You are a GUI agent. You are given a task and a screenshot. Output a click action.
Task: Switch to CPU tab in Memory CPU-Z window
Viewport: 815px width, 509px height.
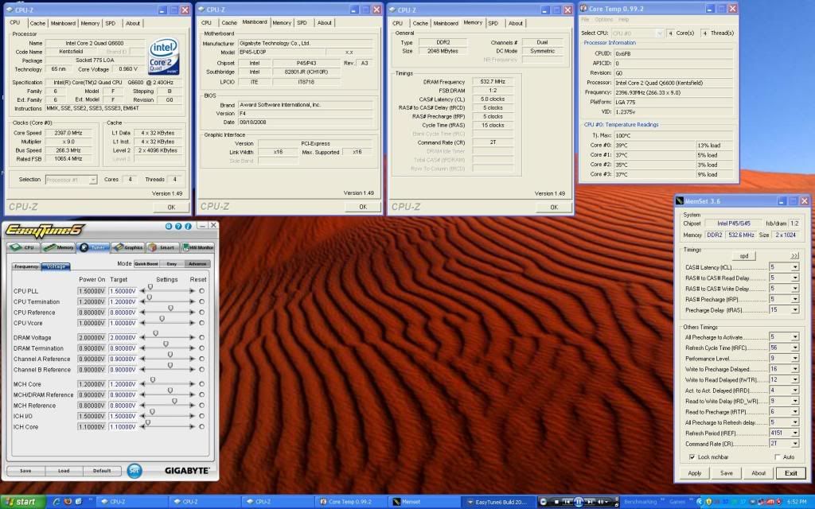[x=398, y=23]
